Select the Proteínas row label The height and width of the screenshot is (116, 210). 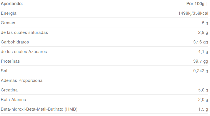pos(10,61)
